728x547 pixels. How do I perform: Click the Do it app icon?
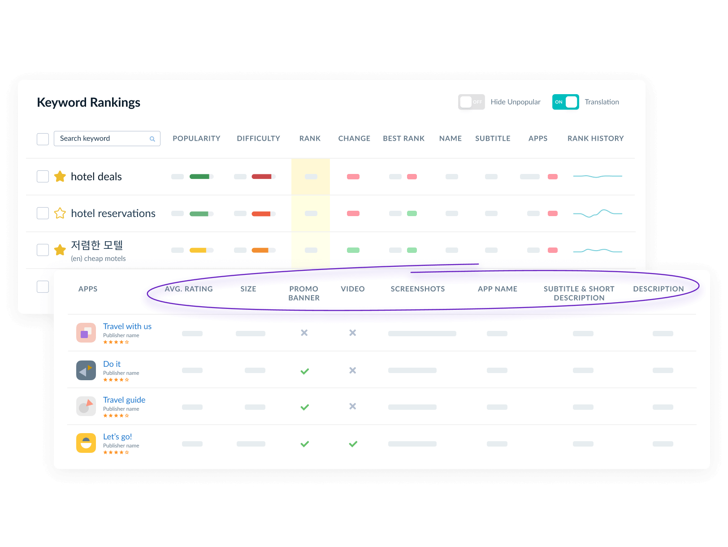click(x=86, y=370)
